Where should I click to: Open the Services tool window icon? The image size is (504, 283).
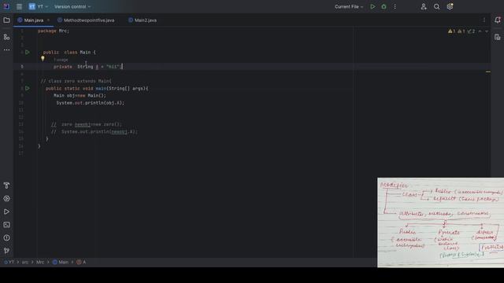[6, 199]
